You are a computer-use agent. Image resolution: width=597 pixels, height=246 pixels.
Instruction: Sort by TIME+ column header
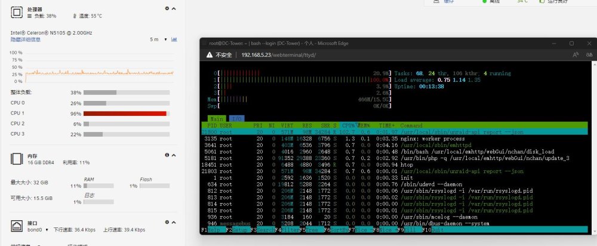[x=386, y=125]
